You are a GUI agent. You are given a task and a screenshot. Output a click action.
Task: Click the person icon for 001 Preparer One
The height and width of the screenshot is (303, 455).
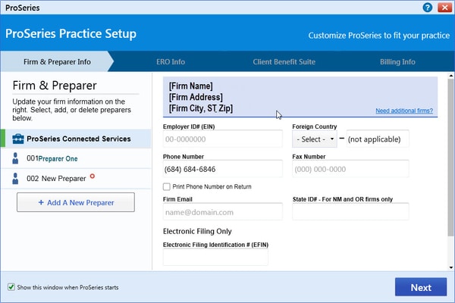(15, 158)
